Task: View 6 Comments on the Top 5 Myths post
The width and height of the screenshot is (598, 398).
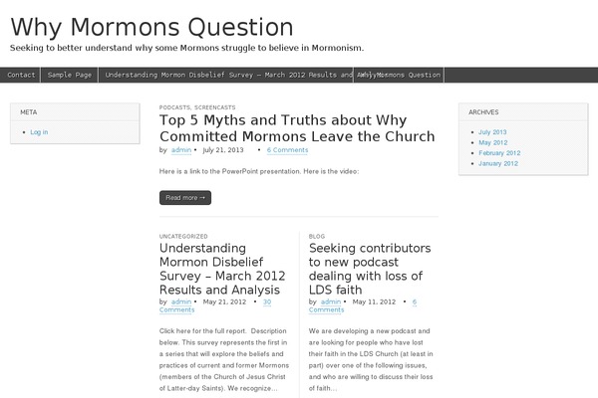Action: click(287, 150)
